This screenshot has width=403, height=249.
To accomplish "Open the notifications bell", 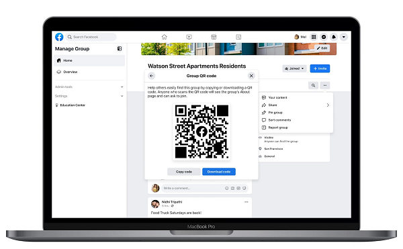I will [334, 37].
